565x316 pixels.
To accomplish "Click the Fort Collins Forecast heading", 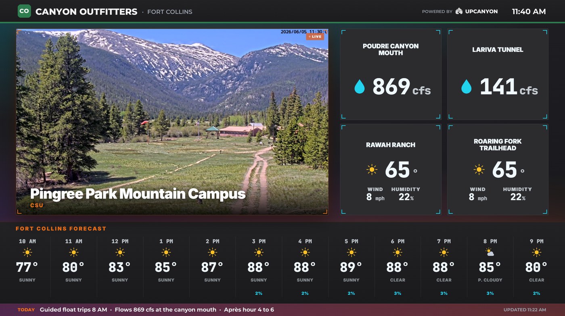I will [61, 229].
